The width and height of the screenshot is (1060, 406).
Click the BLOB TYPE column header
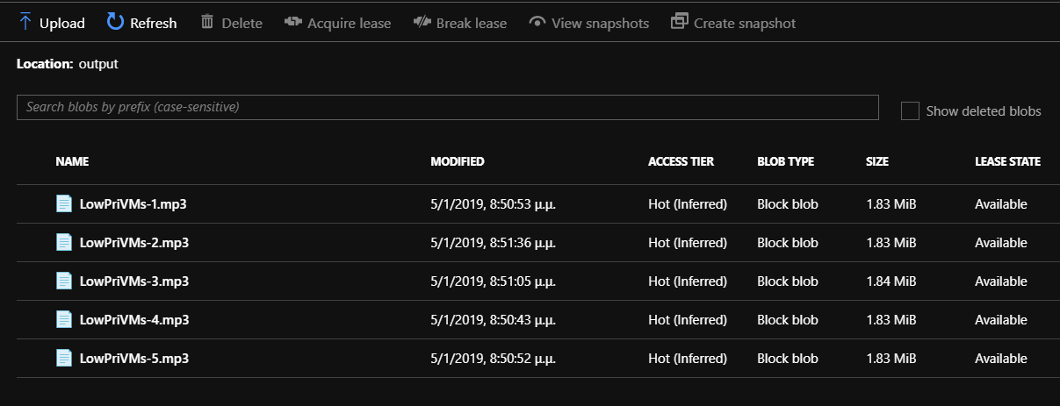click(785, 161)
